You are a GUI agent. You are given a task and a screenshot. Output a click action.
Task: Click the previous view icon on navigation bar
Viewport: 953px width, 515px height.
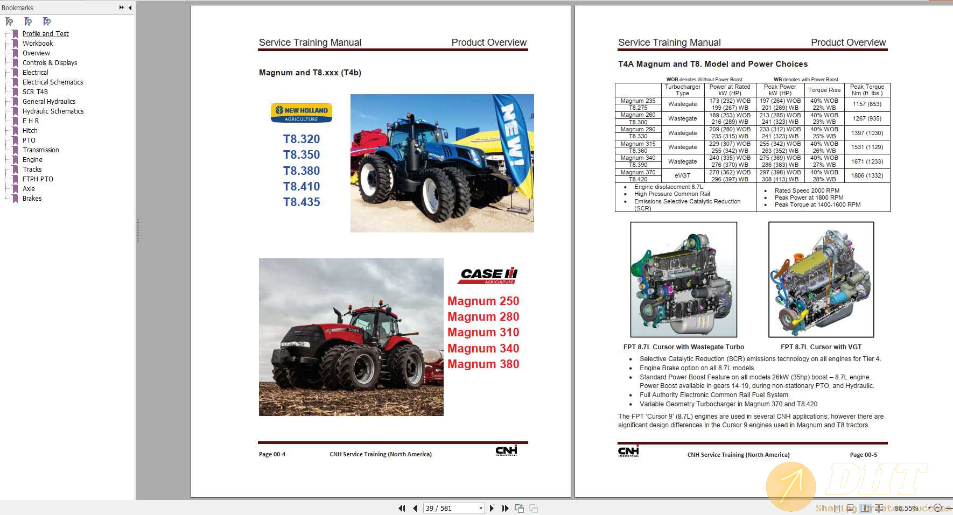[x=520, y=507]
